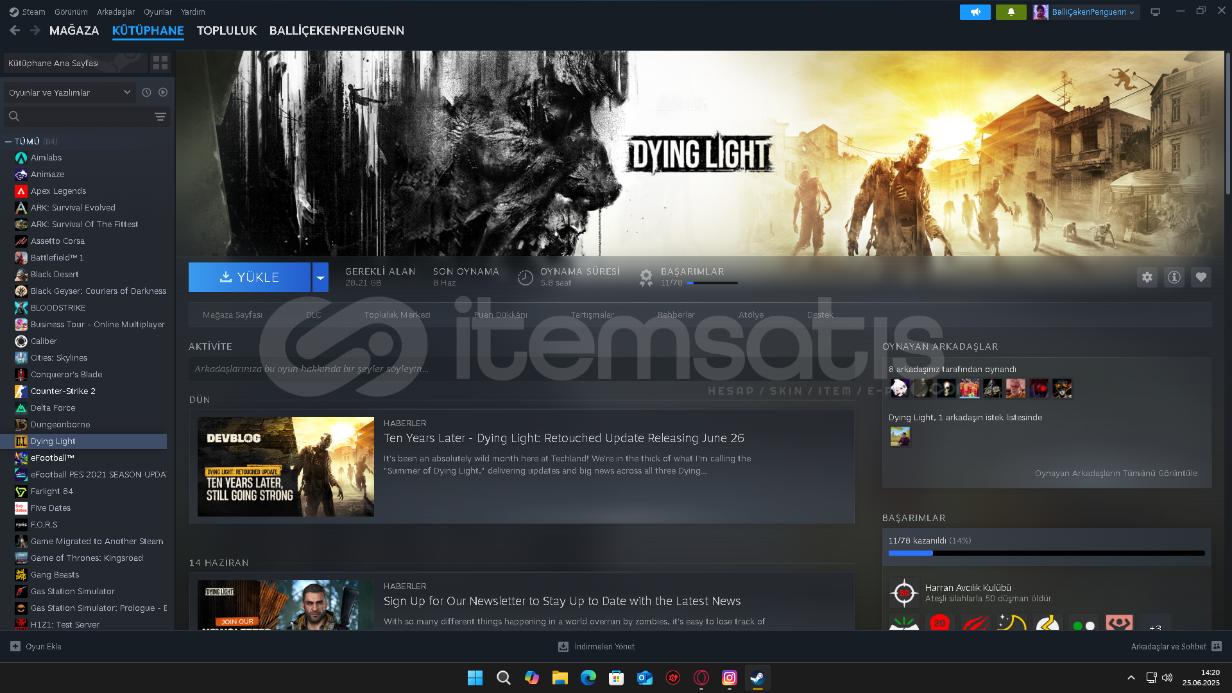The height and width of the screenshot is (693, 1232).
Task: Click the announcements megaphone icon
Action: tap(975, 12)
